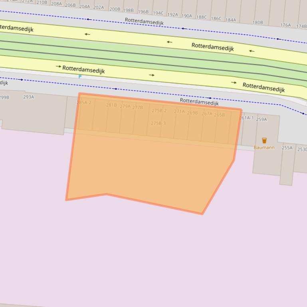The height and width of the screenshot is (307, 307).
Task: Click house number 196B
Action: (143, 12)
